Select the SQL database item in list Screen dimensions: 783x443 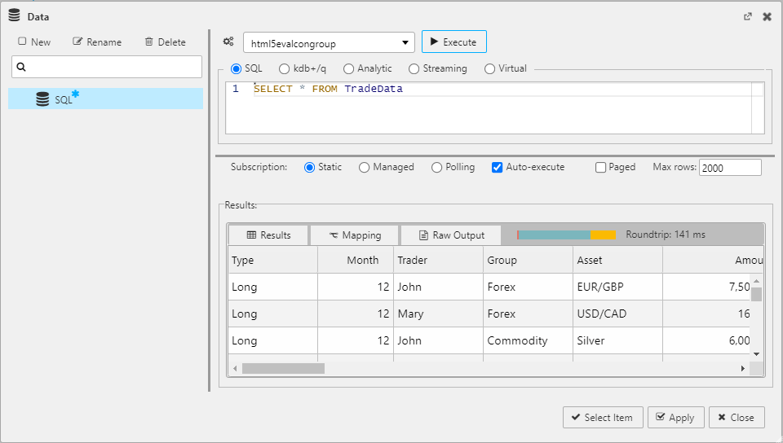coord(64,99)
